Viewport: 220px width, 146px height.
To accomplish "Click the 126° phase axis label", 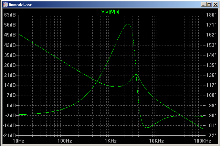I will click(211, 75).
